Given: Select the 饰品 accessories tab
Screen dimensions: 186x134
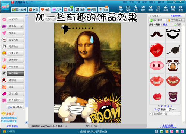Looking at the screenshot, I should coord(45,10).
